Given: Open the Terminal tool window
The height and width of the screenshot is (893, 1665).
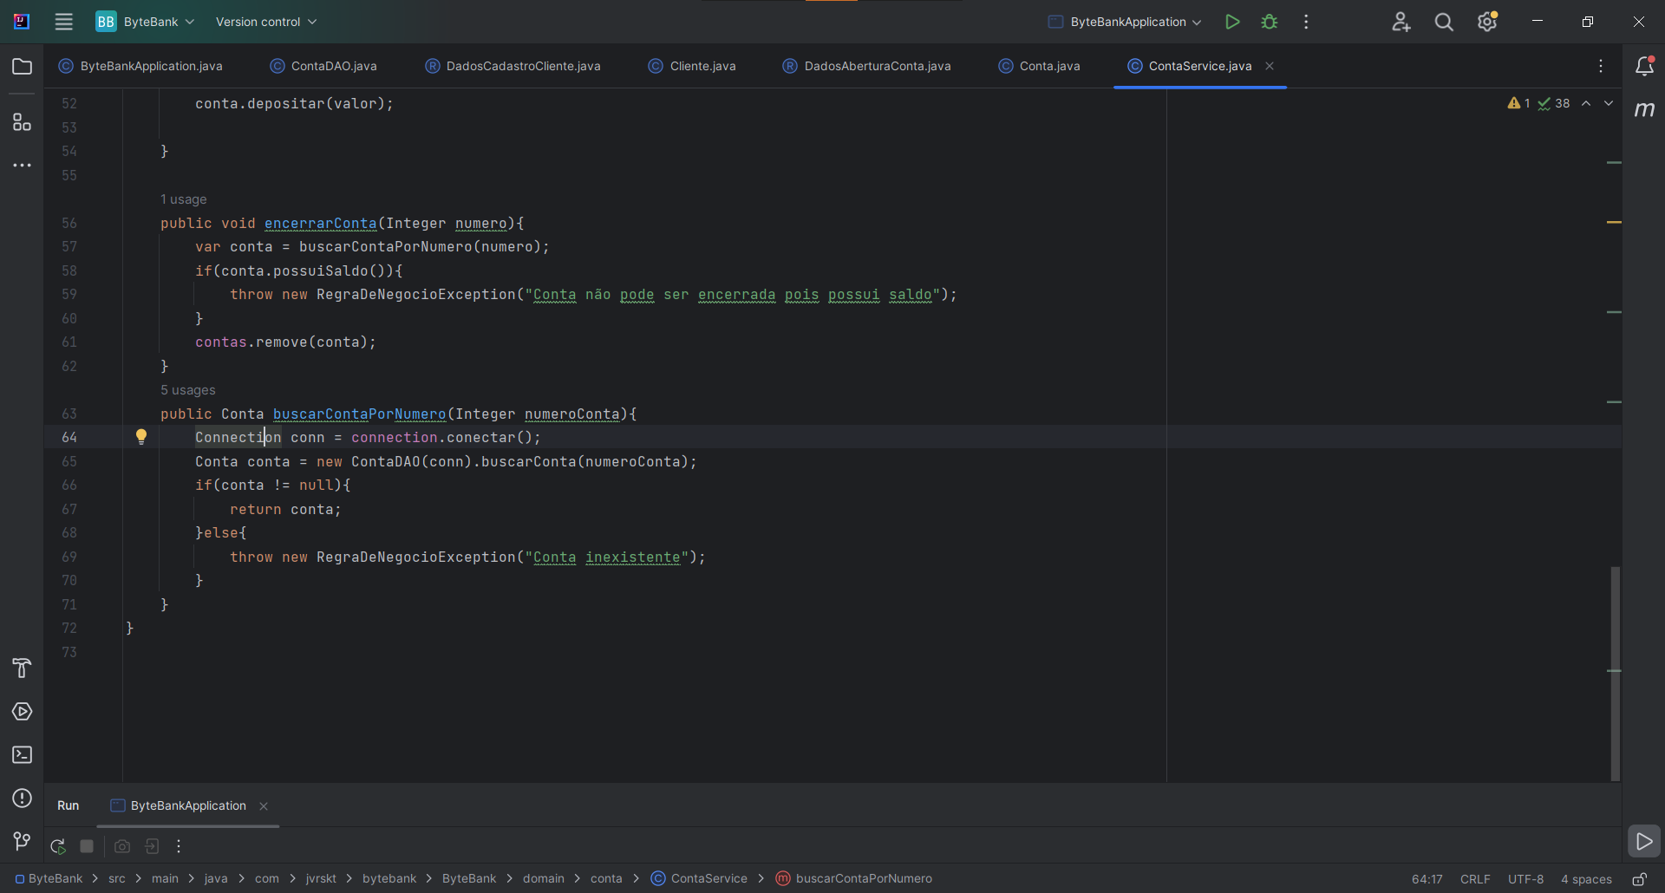Looking at the screenshot, I should pos(22,755).
